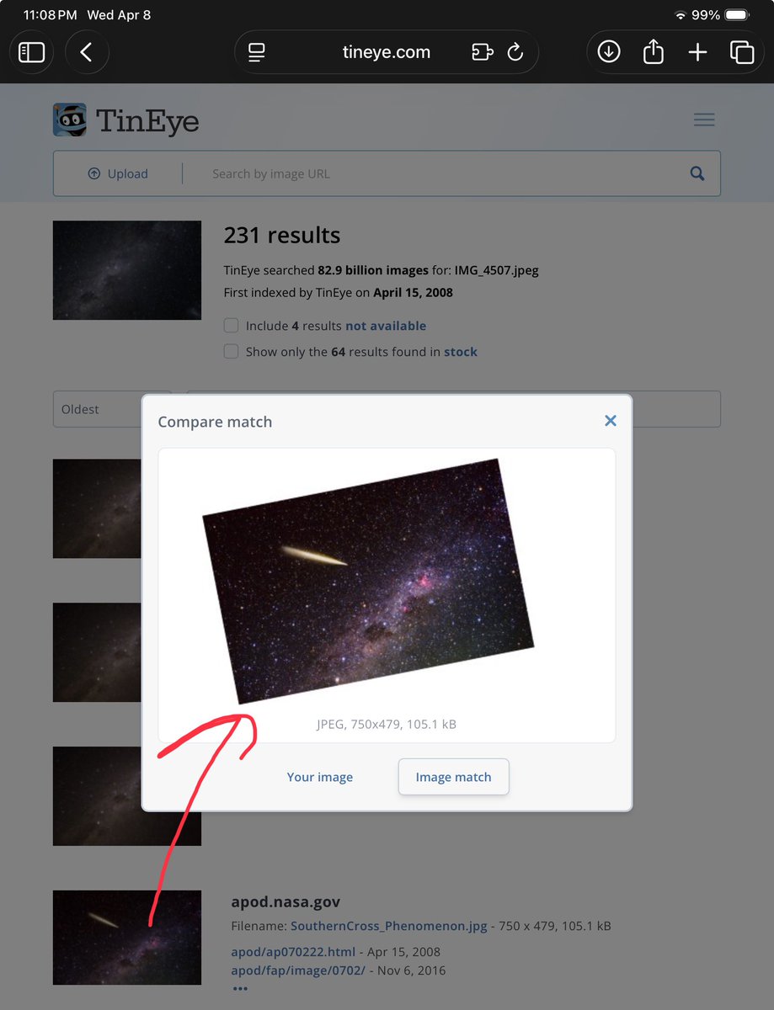The height and width of the screenshot is (1010, 774).
Task: Open the page reader menu icon
Action: tap(257, 52)
